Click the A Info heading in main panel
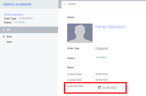 [72, 4]
